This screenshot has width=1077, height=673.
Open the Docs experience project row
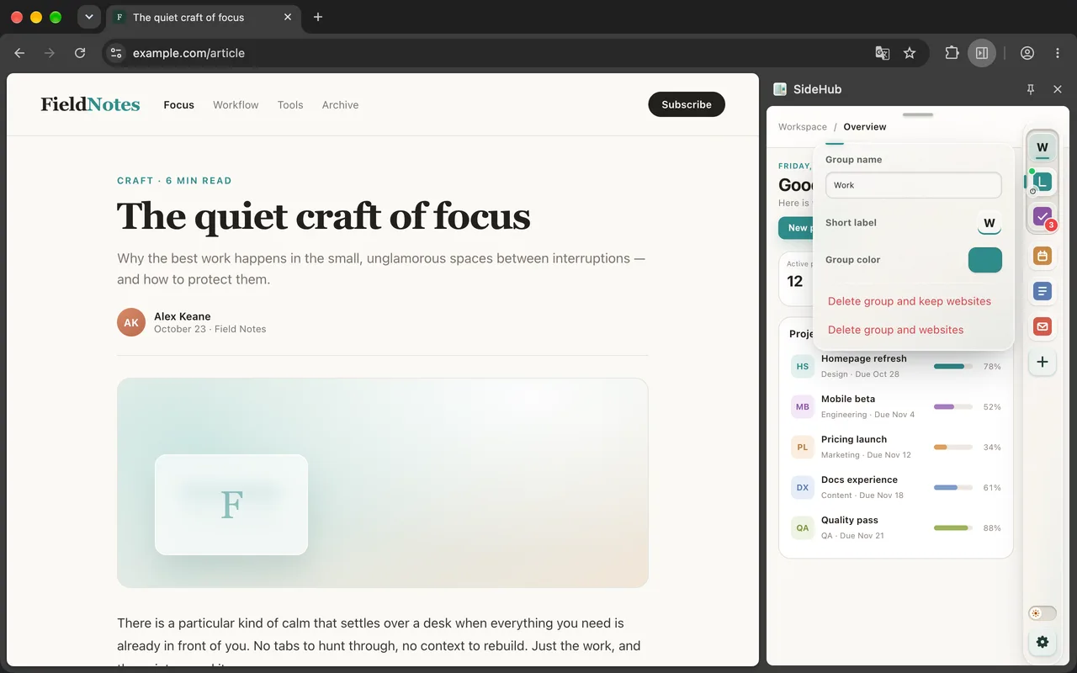tap(896, 487)
